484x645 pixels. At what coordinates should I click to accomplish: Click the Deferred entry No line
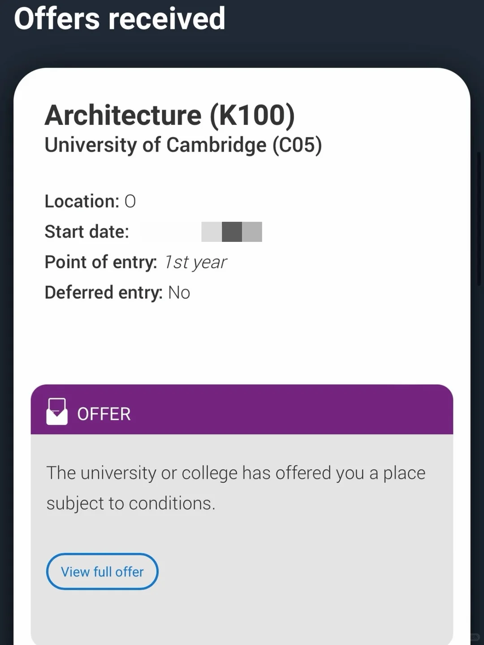click(117, 292)
